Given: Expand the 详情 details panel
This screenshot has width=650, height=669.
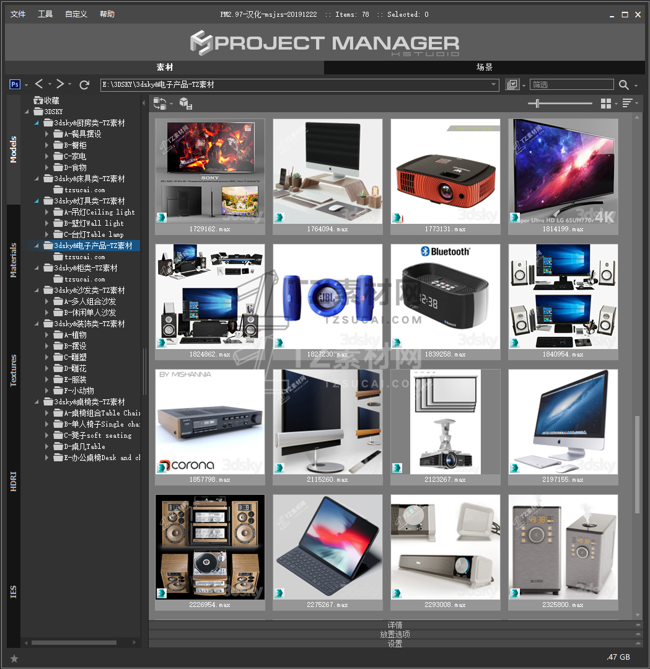Looking at the screenshot, I should (x=395, y=625).
